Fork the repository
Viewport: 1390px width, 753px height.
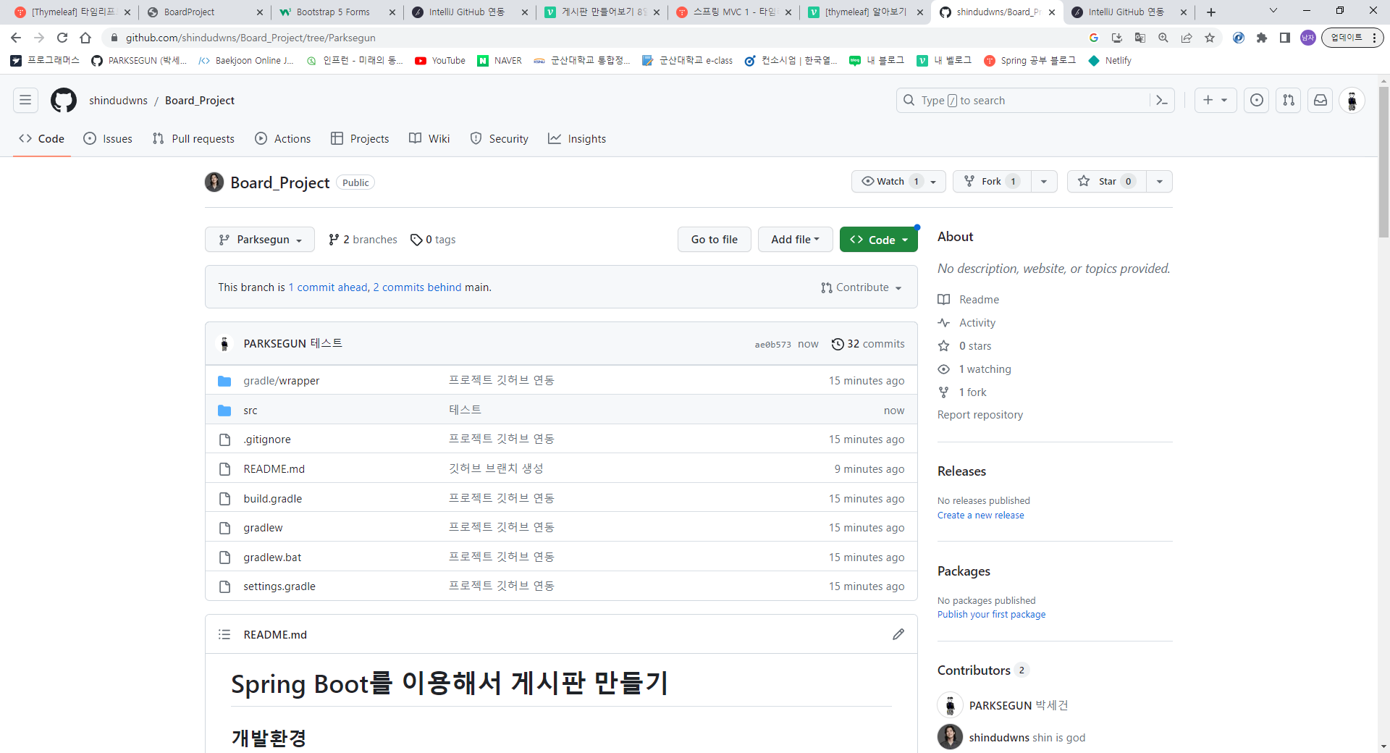[x=991, y=182]
